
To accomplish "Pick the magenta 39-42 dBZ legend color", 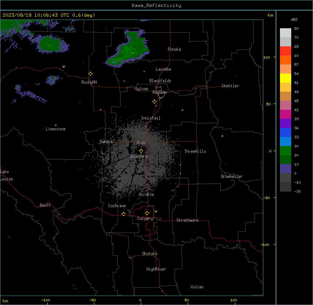I will pos(285,114).
